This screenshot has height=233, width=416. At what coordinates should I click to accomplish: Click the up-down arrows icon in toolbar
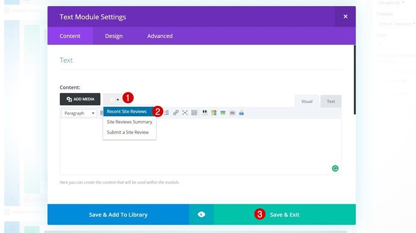tap(205, 113)
